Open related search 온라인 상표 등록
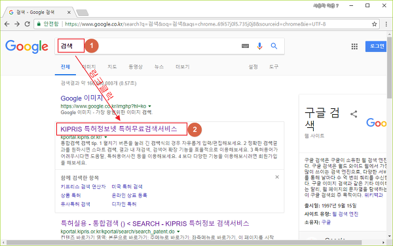Viewport: 393px width, 246px height. click(x=129, y=195)
